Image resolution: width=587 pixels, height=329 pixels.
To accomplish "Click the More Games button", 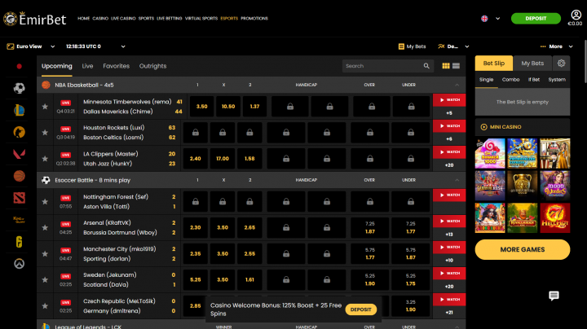I will (x=523, y=249).
